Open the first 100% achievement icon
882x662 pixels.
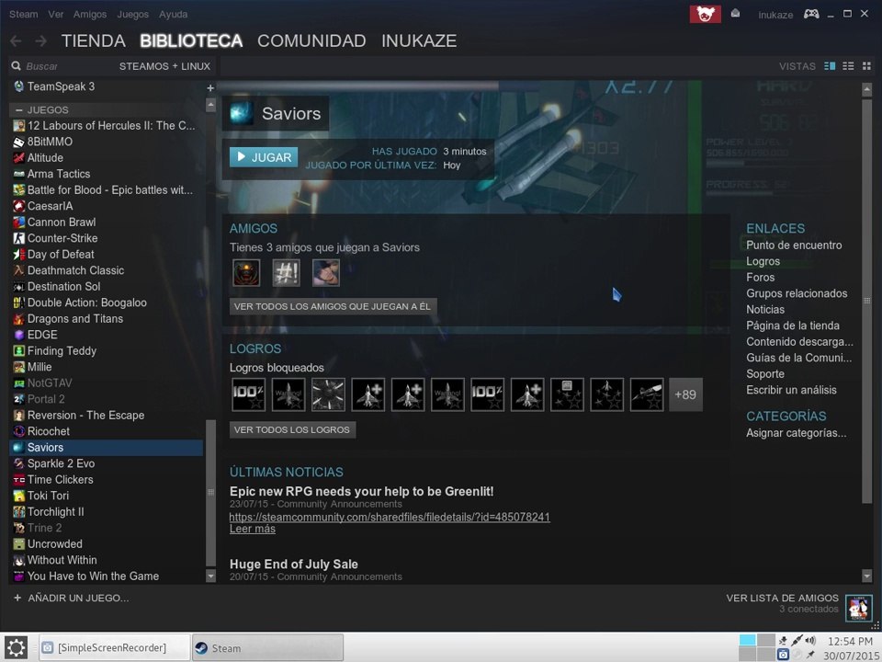click(x=249, y=394)
